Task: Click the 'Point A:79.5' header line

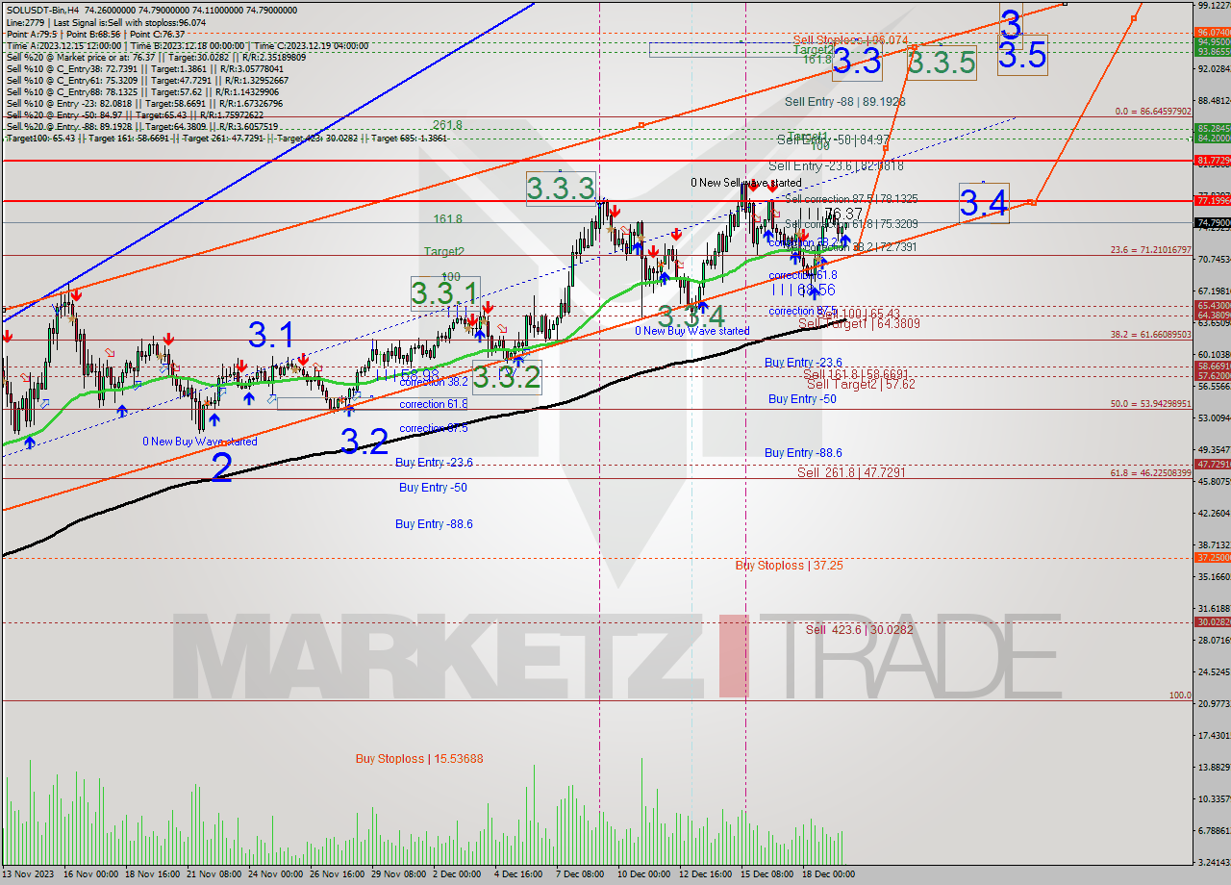Action: [95, 34]
